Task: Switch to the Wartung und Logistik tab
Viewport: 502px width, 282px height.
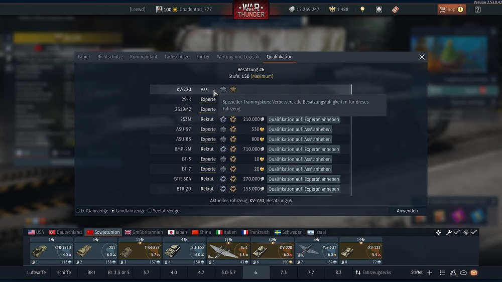Action: coord(238,57)
